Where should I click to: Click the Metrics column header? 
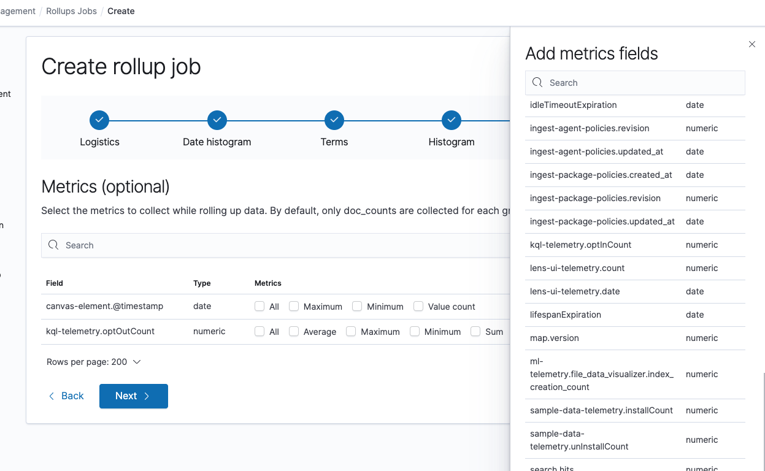pyautogui.click(x=268, y=283)
